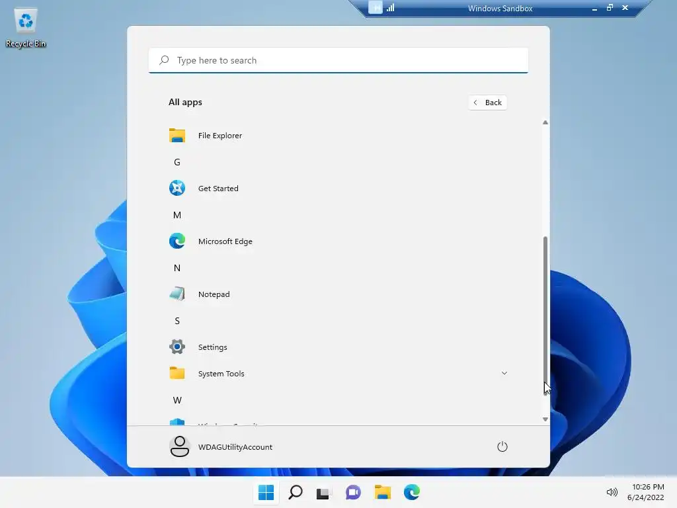
Task: Jump to letter S section header
Action: 177,321
